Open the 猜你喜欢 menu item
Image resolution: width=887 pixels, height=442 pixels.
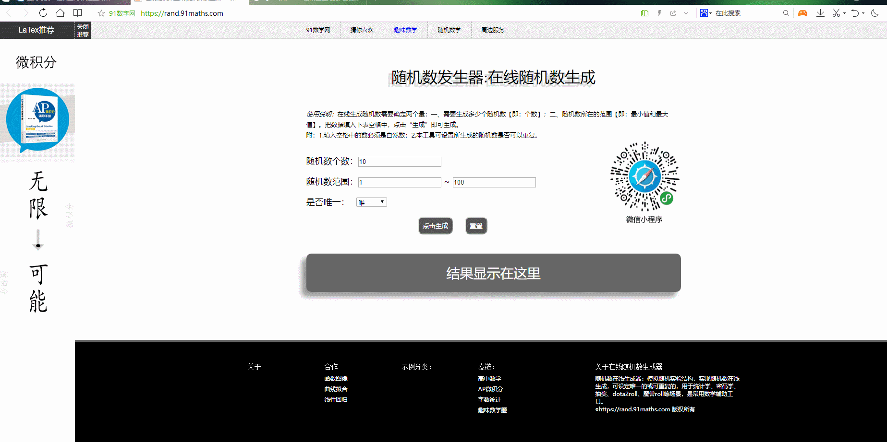[362, 30]
